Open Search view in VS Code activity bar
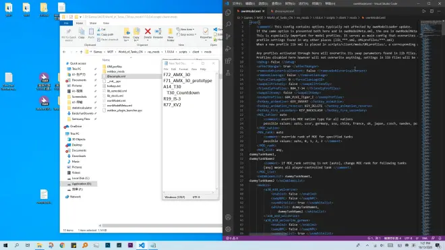The width and height of the screenshot is (445, 250). 228,24
